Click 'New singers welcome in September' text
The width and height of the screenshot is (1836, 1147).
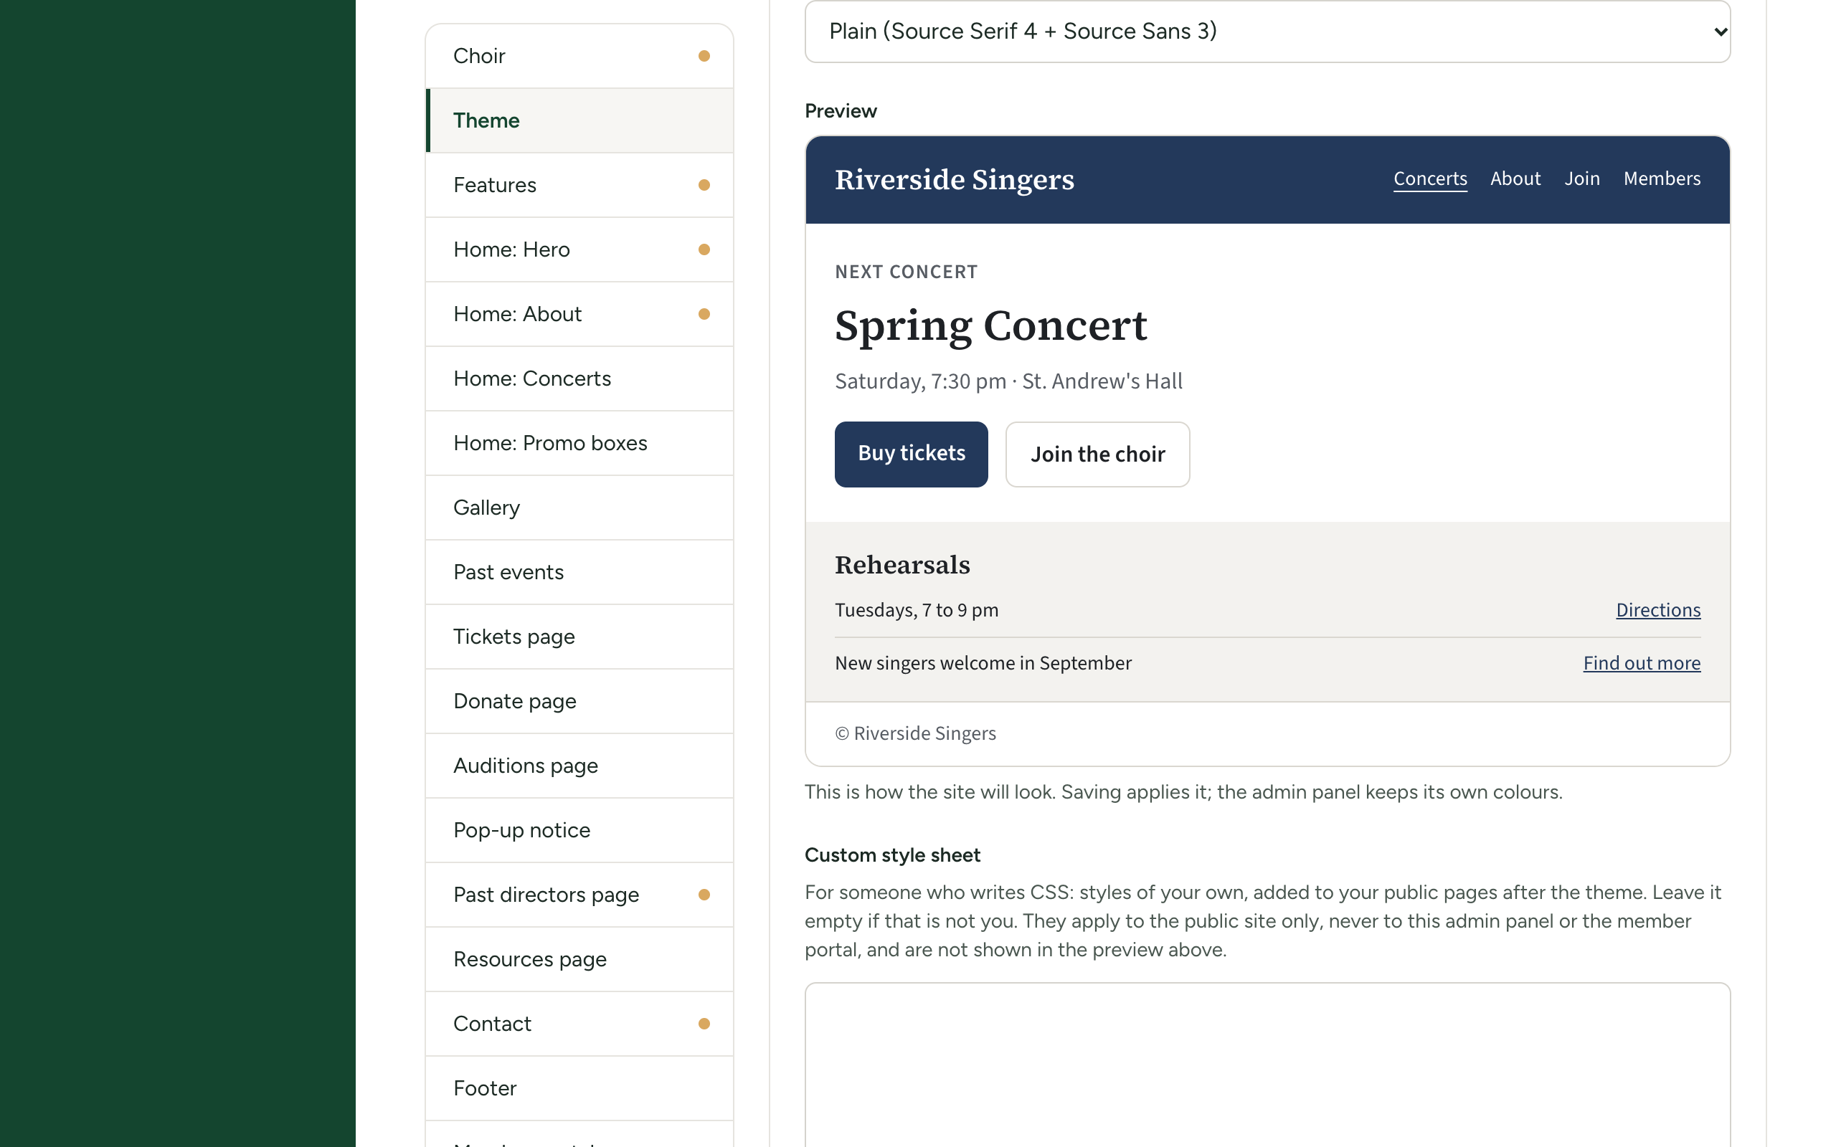click(x=983, y=662)
